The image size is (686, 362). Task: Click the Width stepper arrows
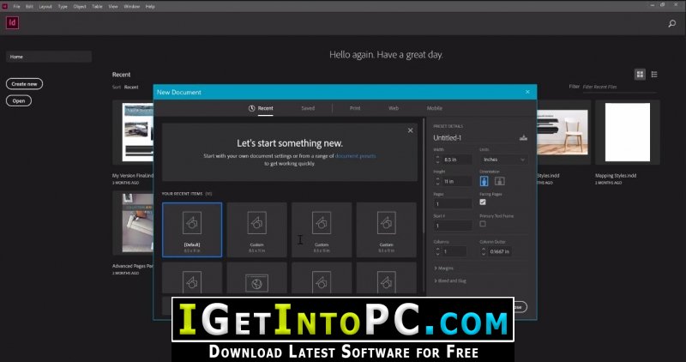437,160
